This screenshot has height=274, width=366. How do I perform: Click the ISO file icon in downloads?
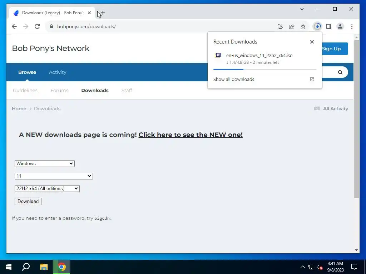click(x=218, y=55)
